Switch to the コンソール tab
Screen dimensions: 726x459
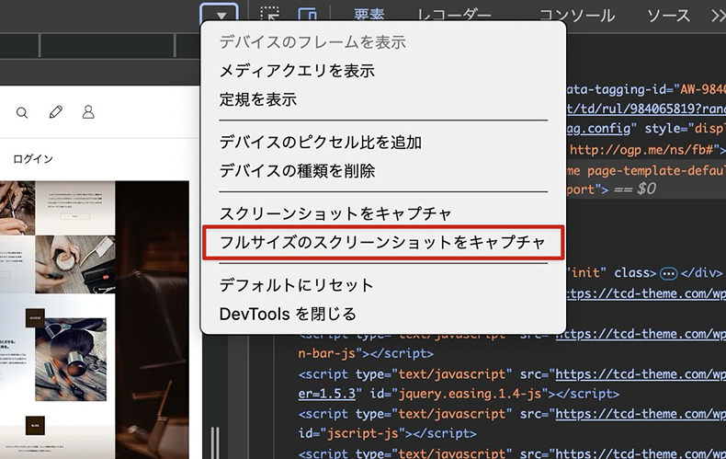coord(577,16)
